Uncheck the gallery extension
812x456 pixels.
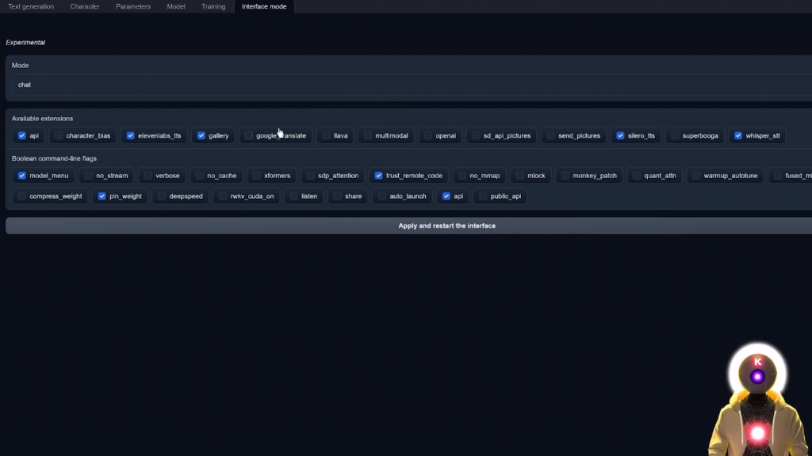(x=201, y=135)
